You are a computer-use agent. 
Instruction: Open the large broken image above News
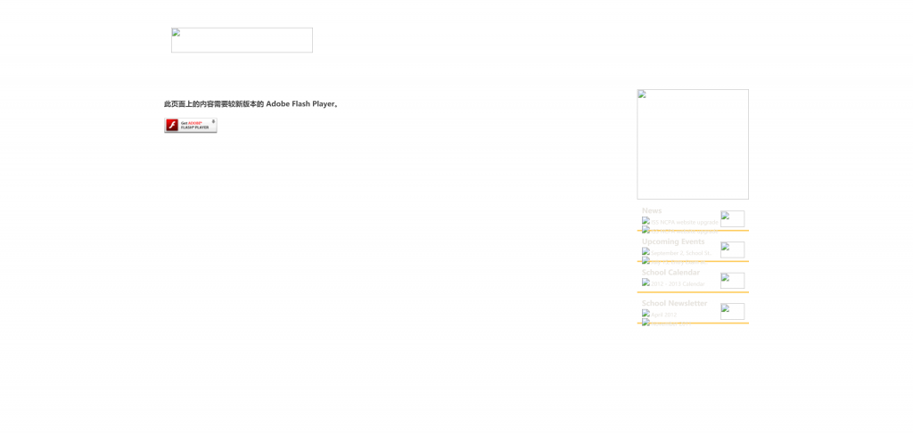692,144
